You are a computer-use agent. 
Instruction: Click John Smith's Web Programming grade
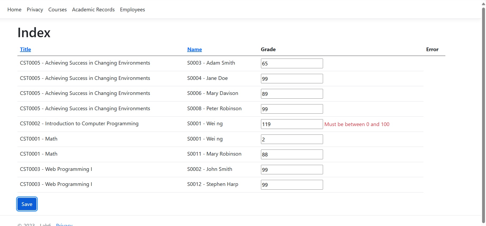pyautogui.click(x=292, y=170)
